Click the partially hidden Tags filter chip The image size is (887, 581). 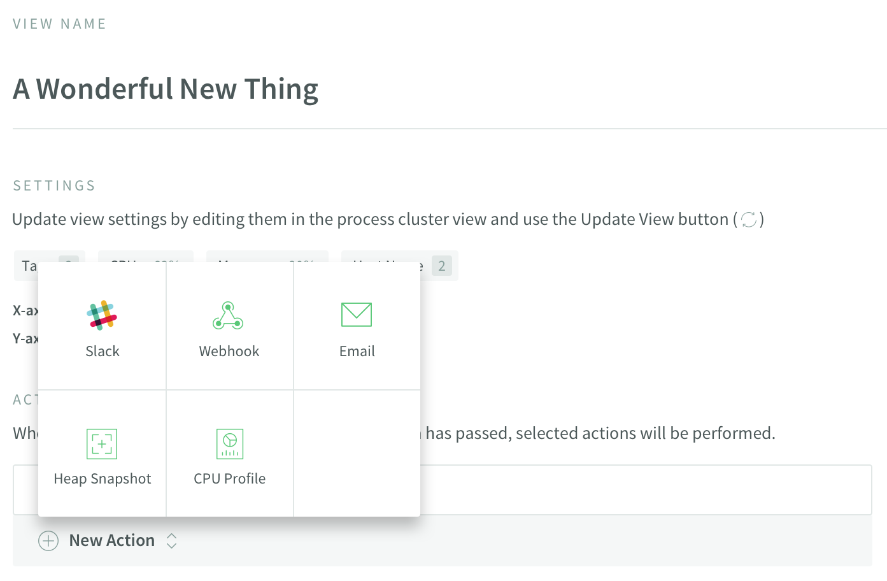[27, 266]
